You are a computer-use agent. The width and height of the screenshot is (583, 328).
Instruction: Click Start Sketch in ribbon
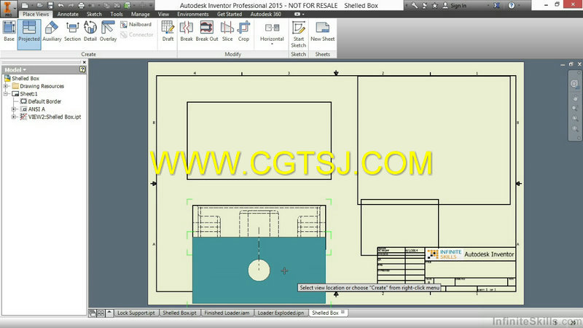(299, 34)
